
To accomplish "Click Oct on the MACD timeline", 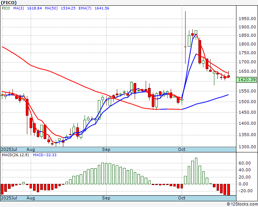I will (x=182, y=198).
